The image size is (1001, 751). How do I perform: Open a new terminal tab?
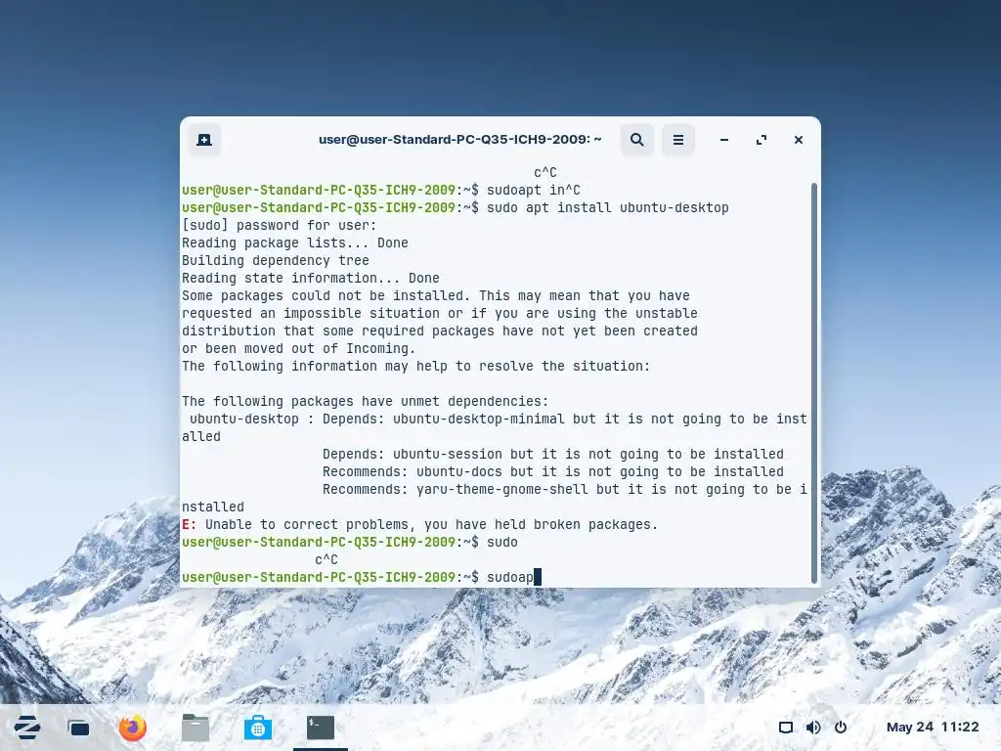pyautogui.click(x=204, y=140)
